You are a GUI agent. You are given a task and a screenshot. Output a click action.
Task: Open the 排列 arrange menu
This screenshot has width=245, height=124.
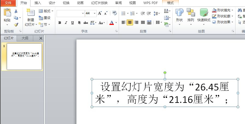pos(191,17)
